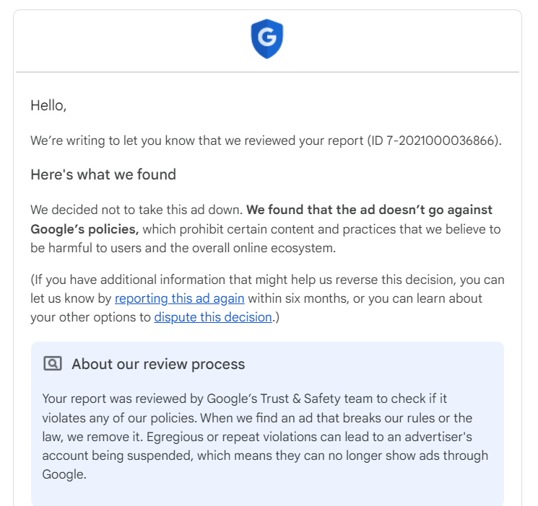
Task: Click the "Hello," greeting text
Action: pos(48,106)
